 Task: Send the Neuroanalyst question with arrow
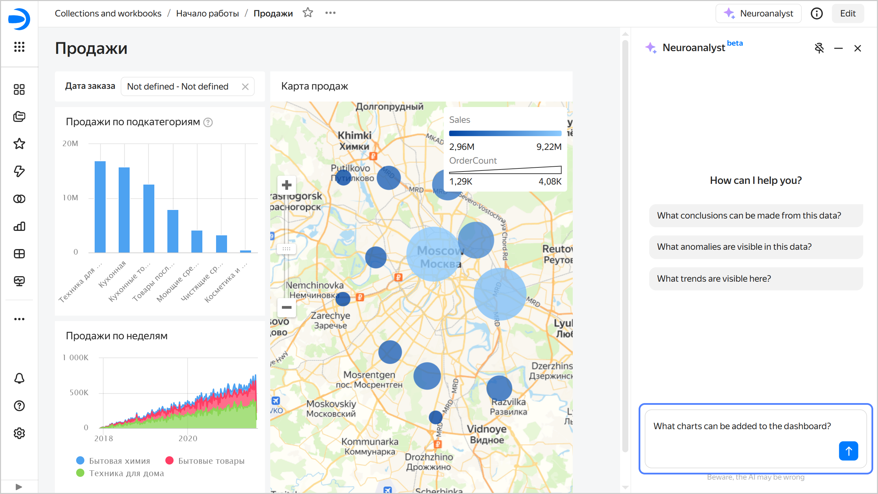coord(848,451)
